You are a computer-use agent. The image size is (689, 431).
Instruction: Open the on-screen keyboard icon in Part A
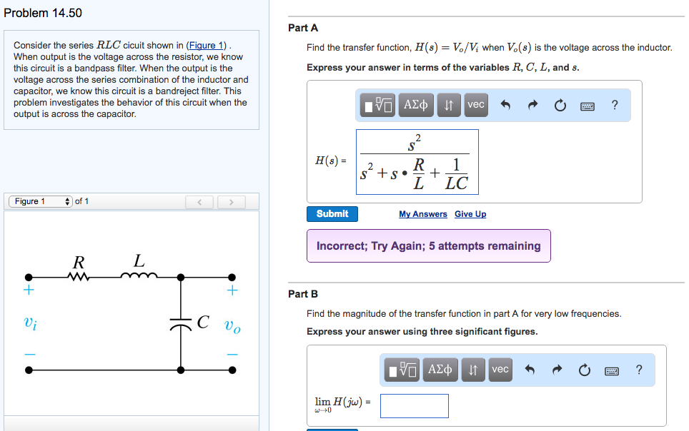click(x=588, y=105)
